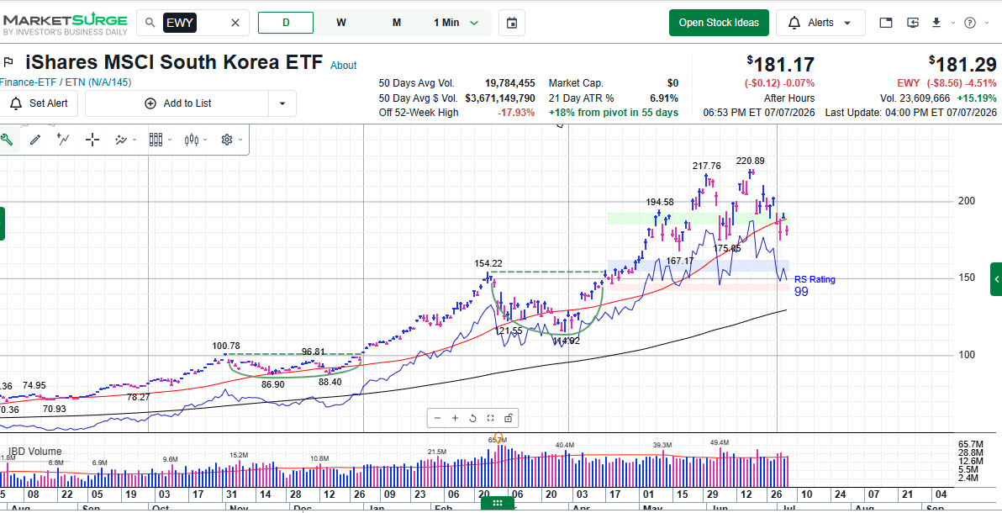1002x513 pixels.
Task: Expand the help menu chevron
Action: [987, 23]
